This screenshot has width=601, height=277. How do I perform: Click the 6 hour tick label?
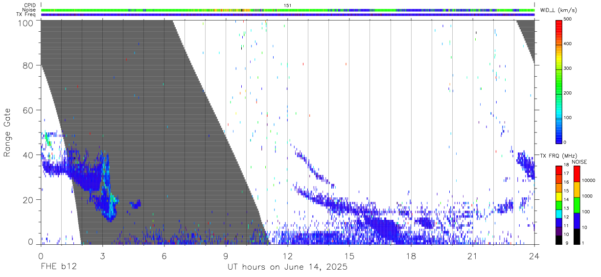[164, 256]
